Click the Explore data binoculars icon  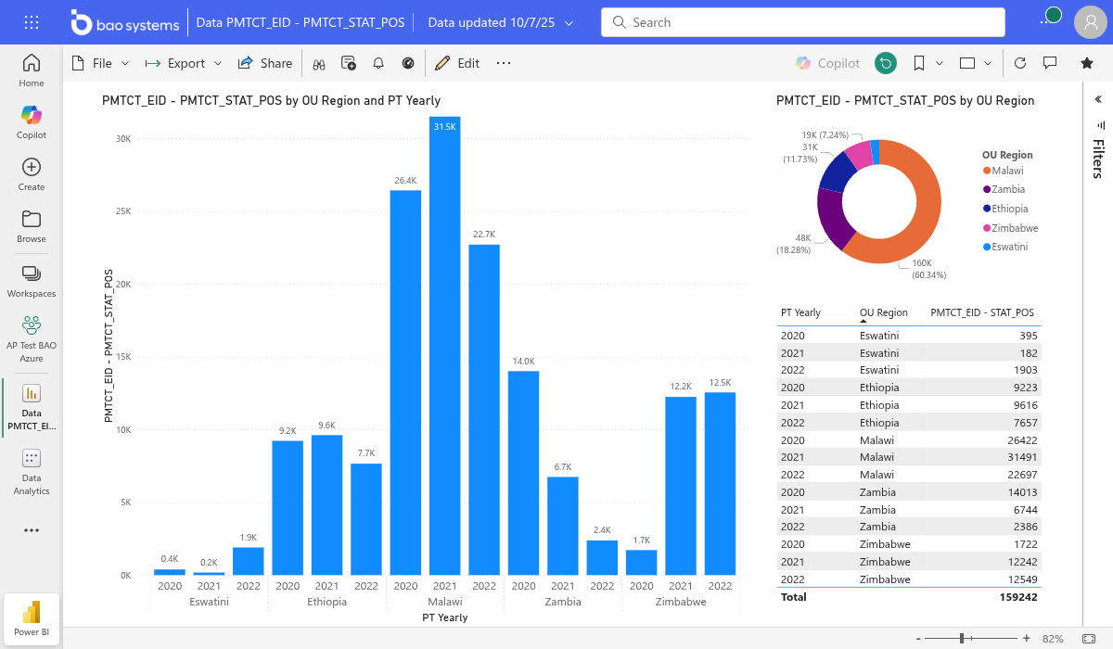pyautogui.click(x=318, y=63)
